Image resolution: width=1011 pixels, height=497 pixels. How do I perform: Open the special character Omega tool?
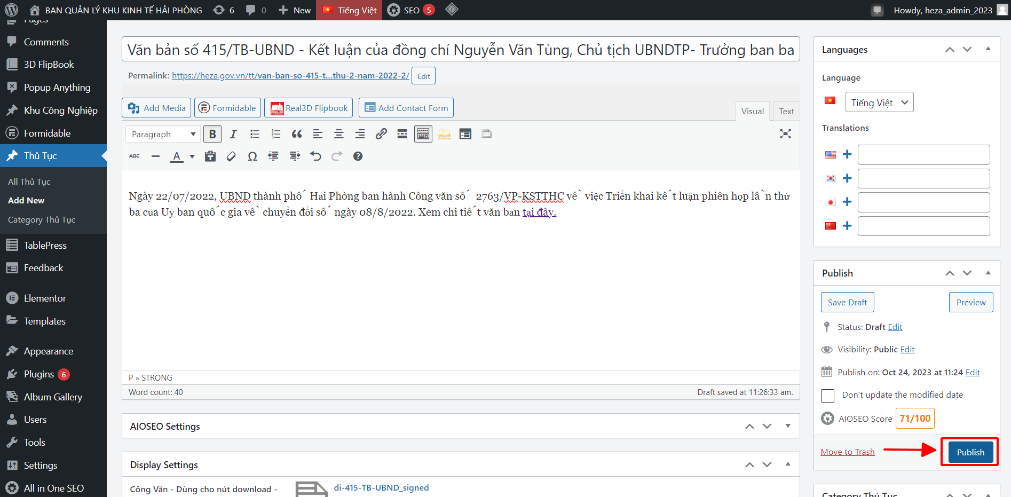pos(252,156)
